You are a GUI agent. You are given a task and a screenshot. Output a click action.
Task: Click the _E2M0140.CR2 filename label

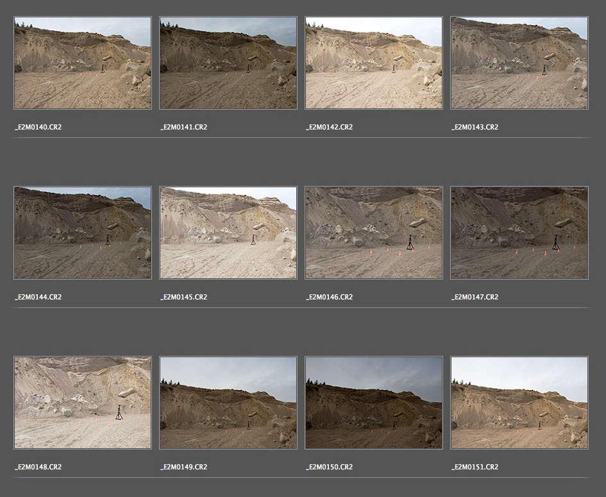(x=38, y=127)
